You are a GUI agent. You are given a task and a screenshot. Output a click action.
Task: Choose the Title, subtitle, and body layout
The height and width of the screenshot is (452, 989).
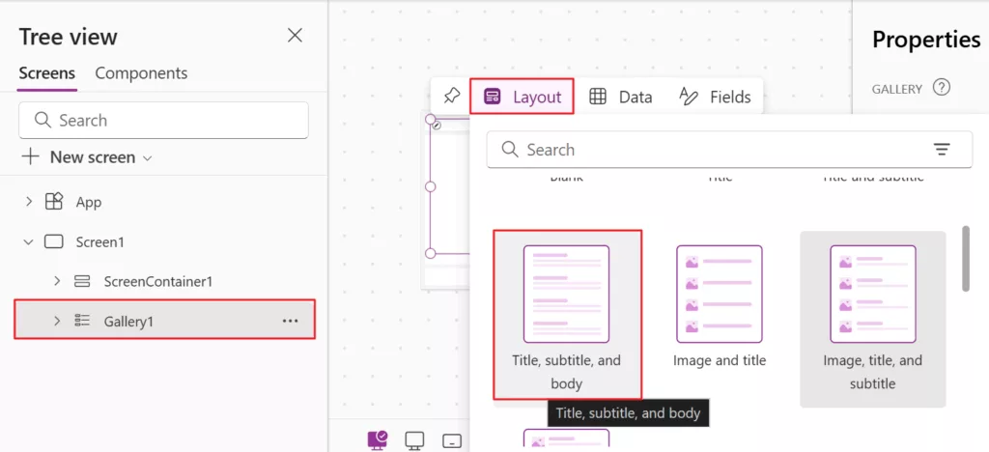567,315
